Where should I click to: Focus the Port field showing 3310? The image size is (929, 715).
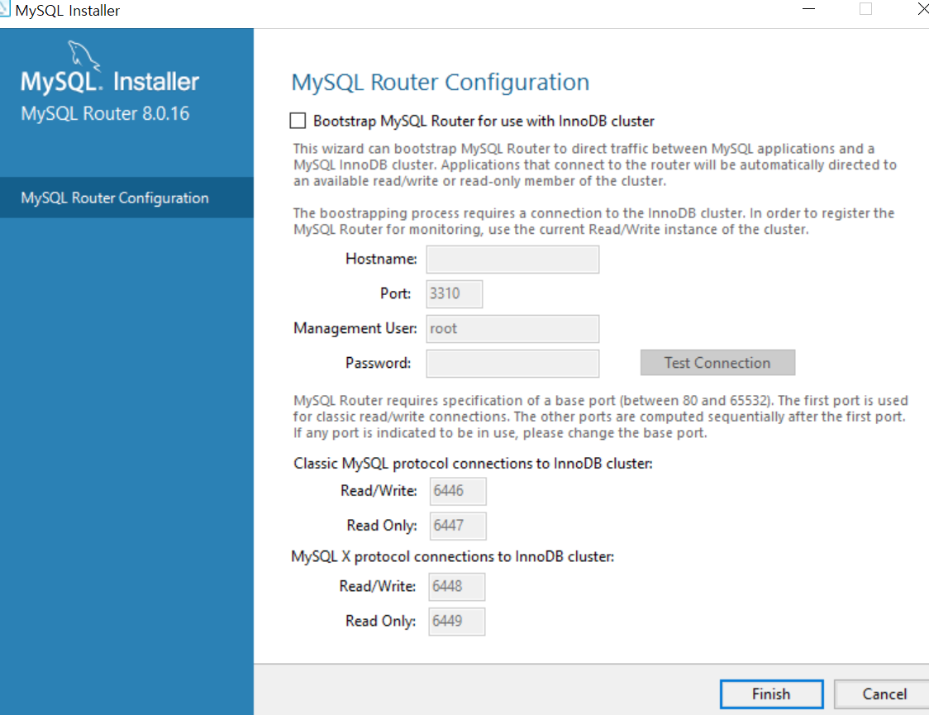[455, 293]
